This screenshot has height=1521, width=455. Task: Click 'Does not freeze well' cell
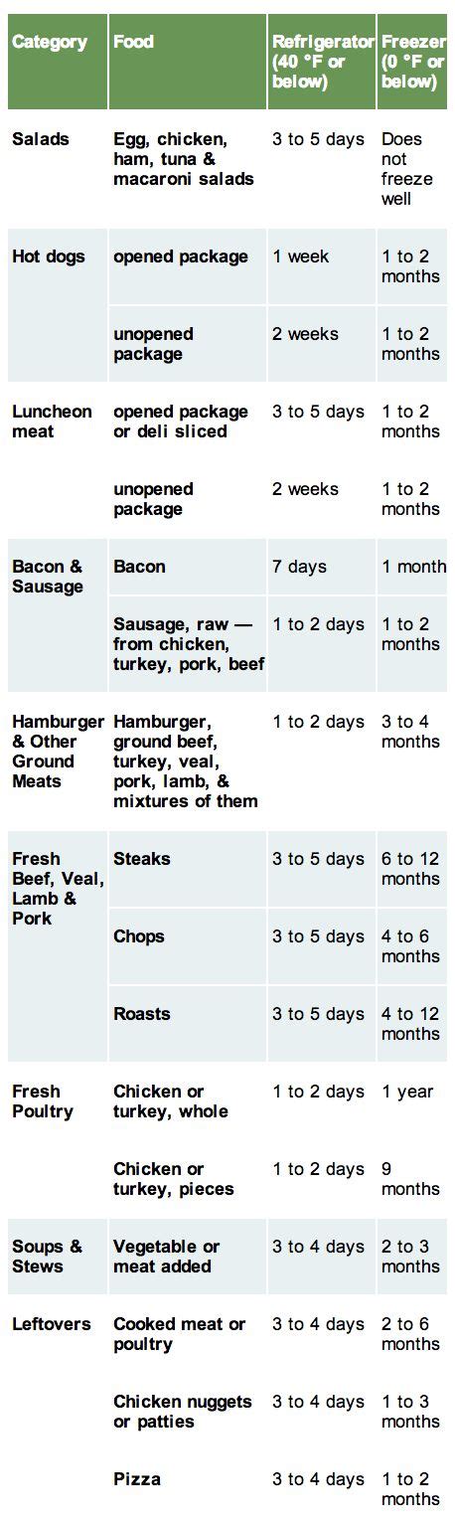coord(408,169)
